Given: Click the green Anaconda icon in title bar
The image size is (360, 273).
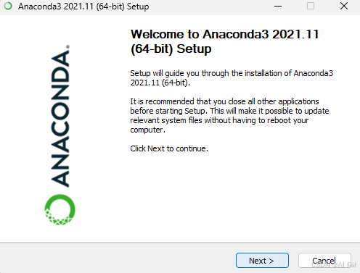Looking at the screenshot, I should (8, 6).
